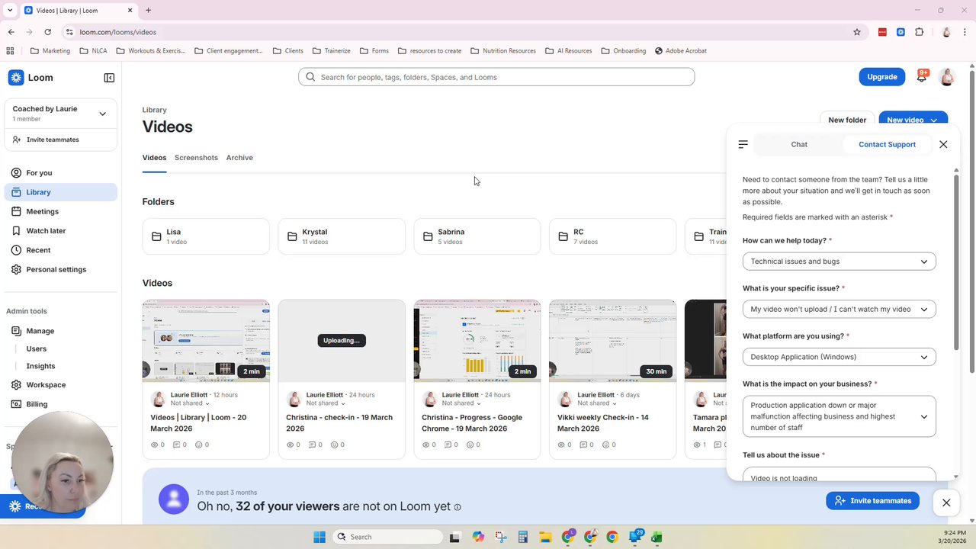Click reaction emoji icon on Christina check-in video
The width and height of the screenshot is (976, 549).
[334, 445]
